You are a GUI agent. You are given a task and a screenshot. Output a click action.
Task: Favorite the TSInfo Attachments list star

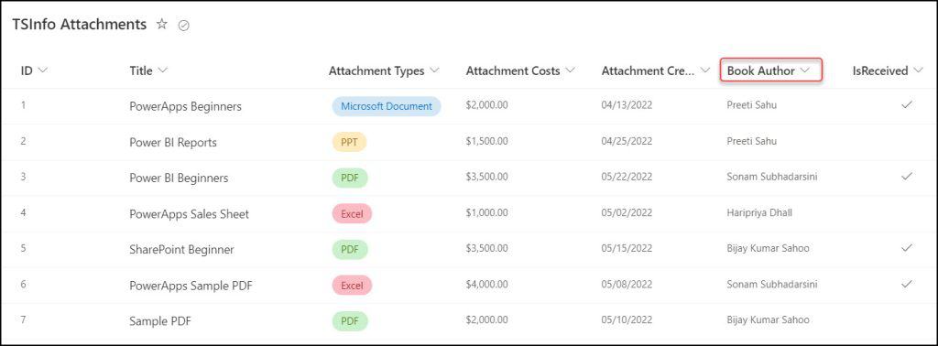(161, 24)
